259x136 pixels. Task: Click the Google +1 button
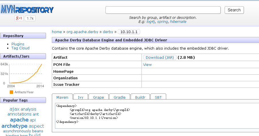(19, 18)
